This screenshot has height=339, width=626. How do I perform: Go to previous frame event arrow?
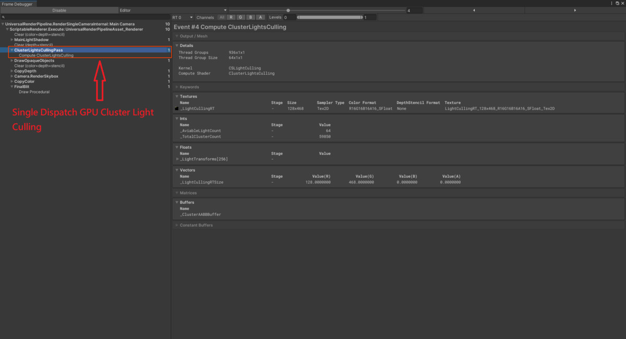pyautogui.click(x=473, y=10)
